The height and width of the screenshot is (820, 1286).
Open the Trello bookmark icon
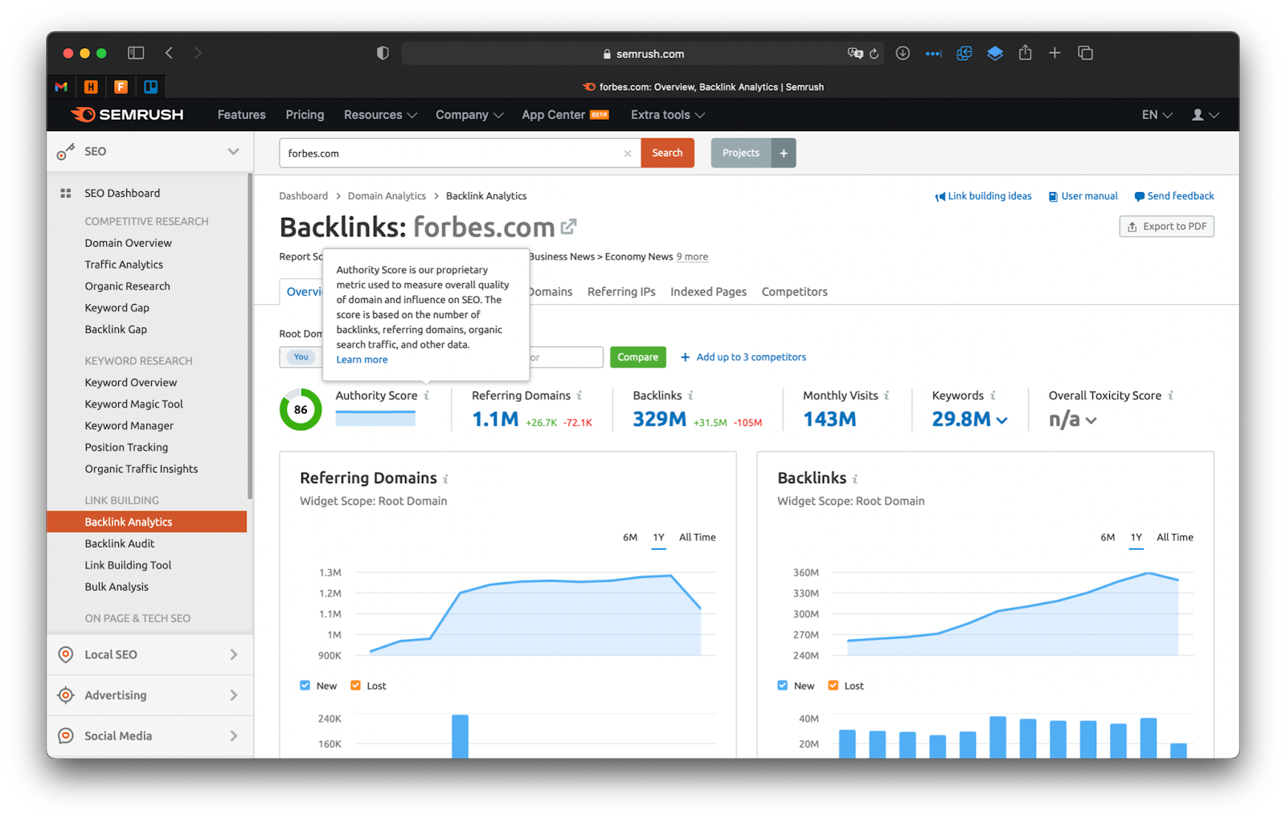150,87
